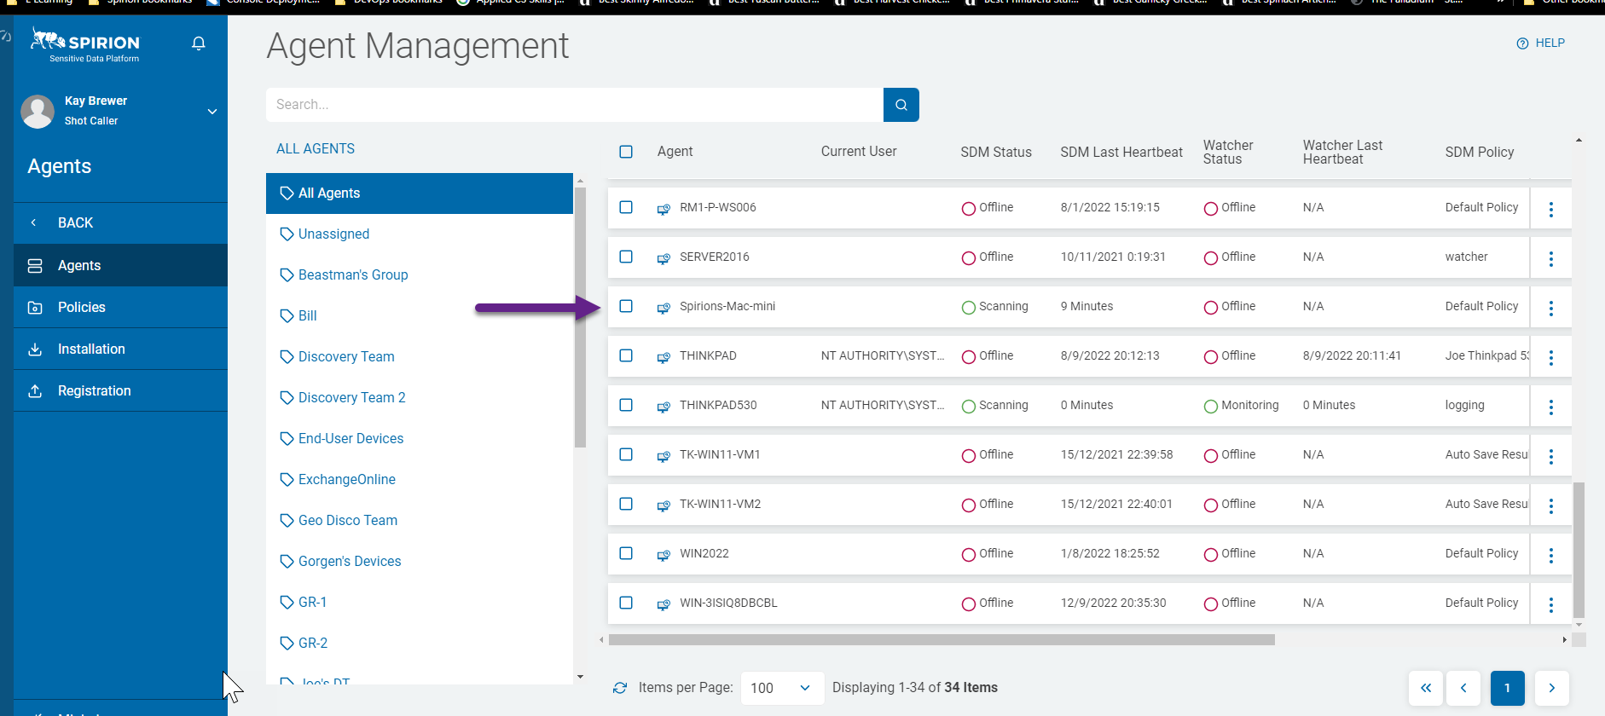
Task: Open three-dot menu for THINKPAD530 row
Action: click(1550, 407)
